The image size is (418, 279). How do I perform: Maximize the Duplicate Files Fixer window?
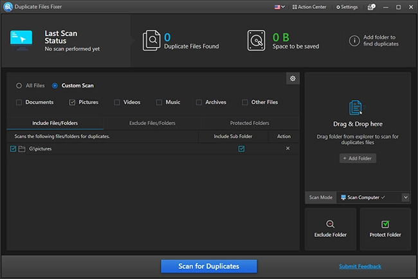(398, 7)
